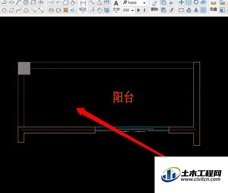
Task: Select the move tool
Action: tap(181, 2)
